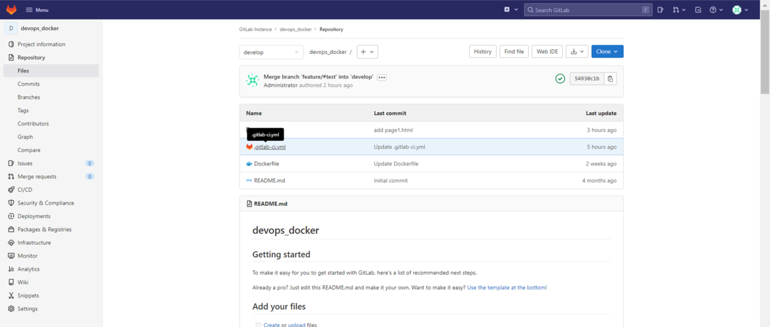Click the Docker whale icon beside Dockerfile

coord(250,163)
